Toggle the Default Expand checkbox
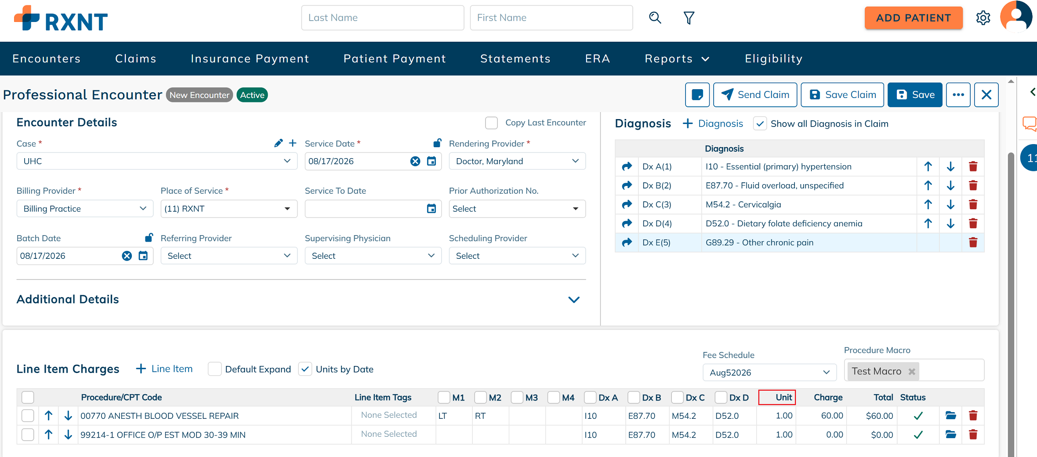 pyautogui.click(x=214, y=369)
